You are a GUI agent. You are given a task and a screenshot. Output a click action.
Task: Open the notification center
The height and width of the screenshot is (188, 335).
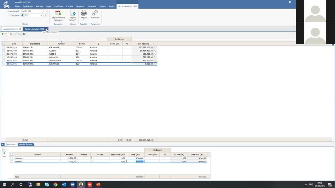click(330, 185)
